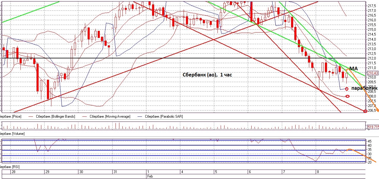Click the Сбербанк [Parabolic SAR] legend label
Screen dimensions: 379x179
pyautogui.click(x=164, y=117)
